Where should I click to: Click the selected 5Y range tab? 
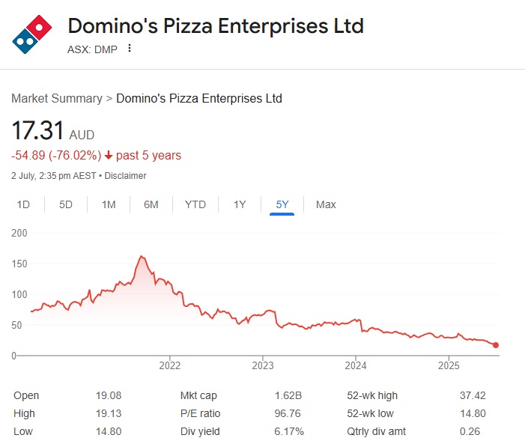pos(282,204)
